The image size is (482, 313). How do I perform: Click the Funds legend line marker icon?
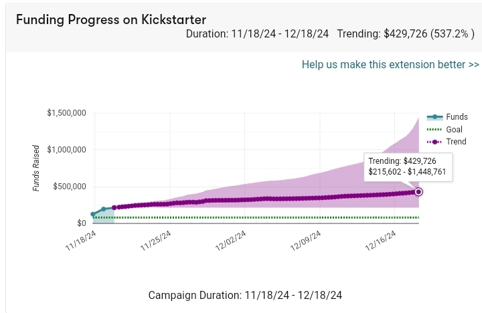435,117
